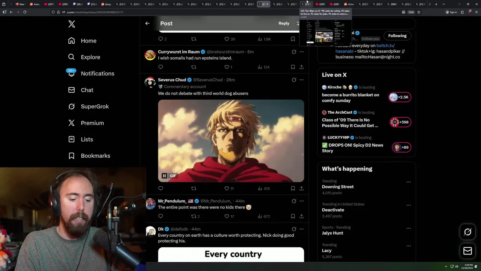Open the floating Grok button
Screen dimensions: 481x271
coord(467,232)
